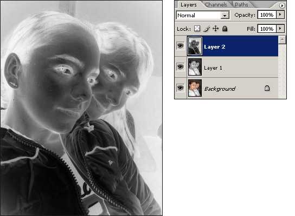The width and height of the screenshot is (295, 216).
Task: Click the lock all padlock icon
Action: point(225,29)
